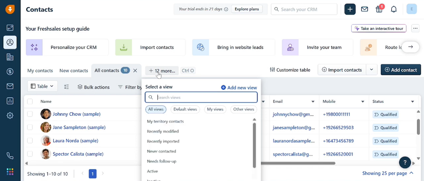424x181 pixels.
Task: Switch to the My contacts tab
Action: coord(40,70)
